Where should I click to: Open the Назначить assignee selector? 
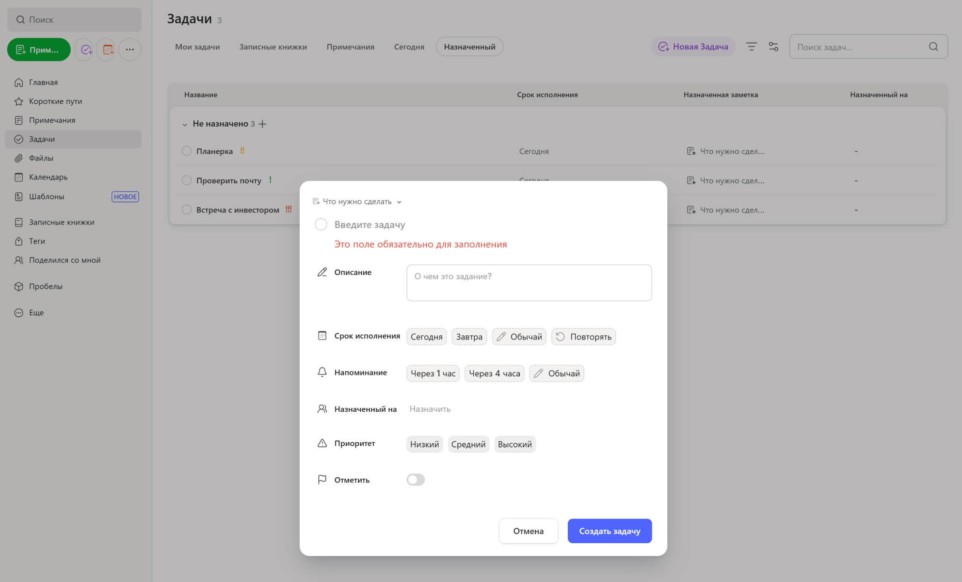pyautogui.click(x=430, y=408)
